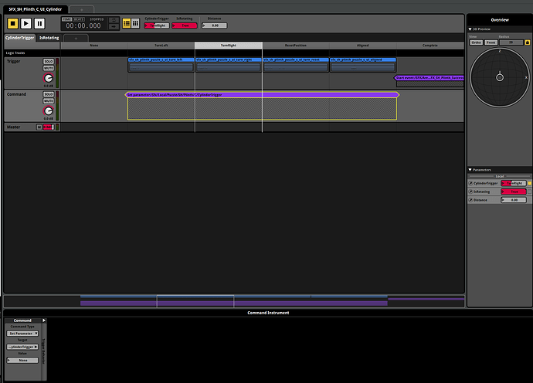The image size is (533, 383).
Task: Click the Value field showing None
Action: tap(22, 361)
